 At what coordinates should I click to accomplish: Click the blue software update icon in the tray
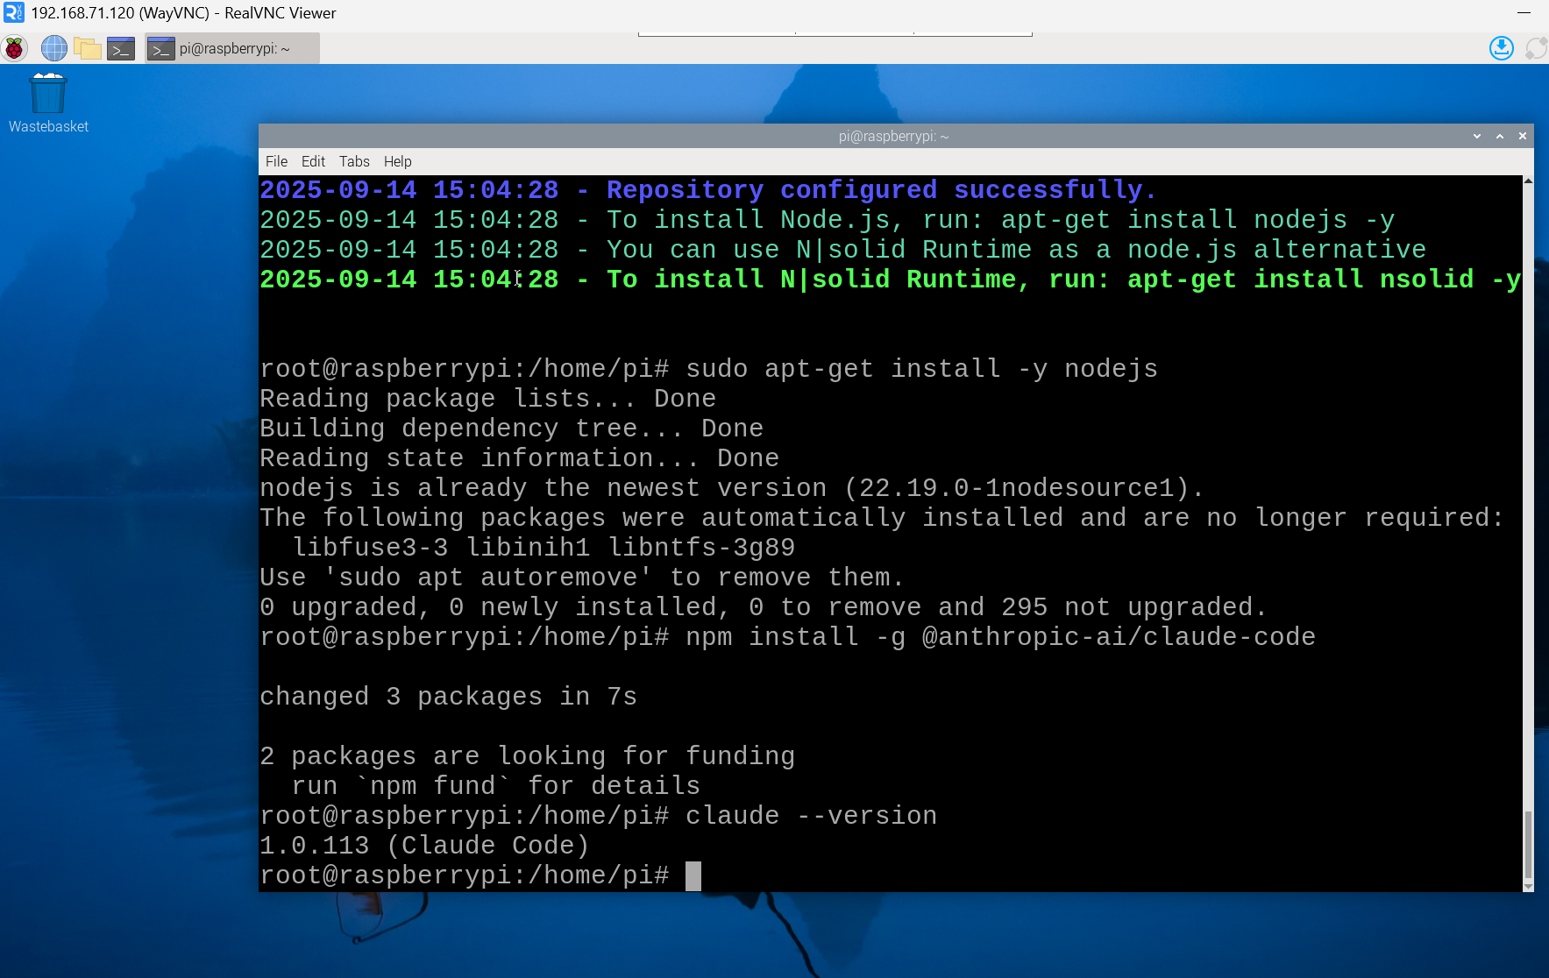(1501, 48)
